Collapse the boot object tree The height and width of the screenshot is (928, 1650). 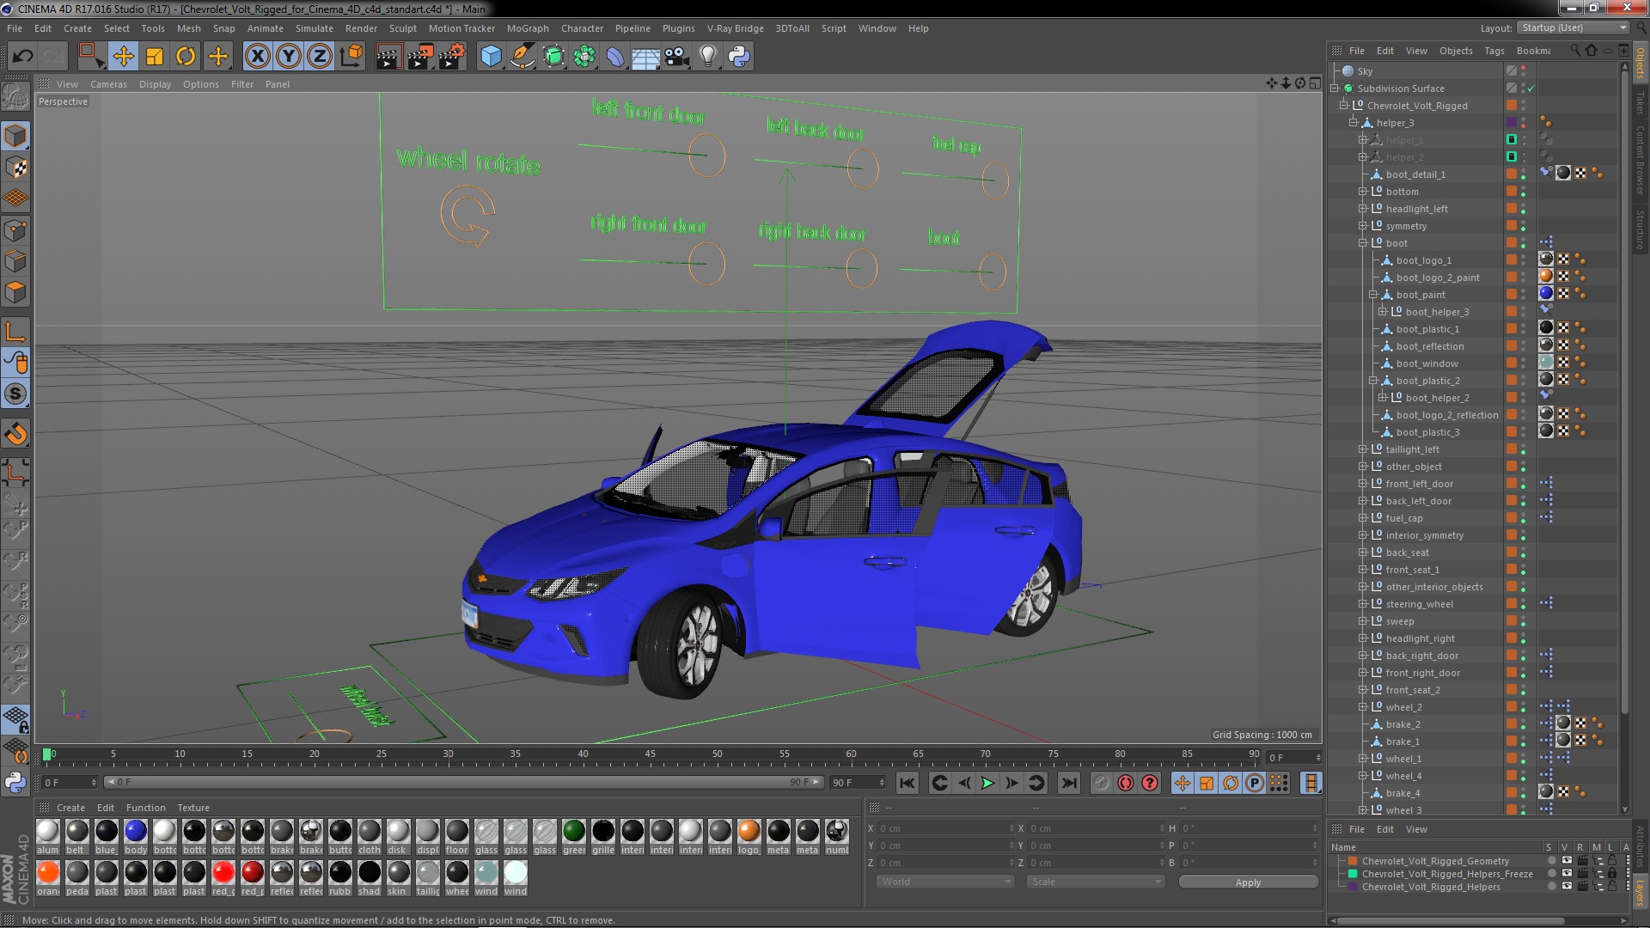(1363, 243)
